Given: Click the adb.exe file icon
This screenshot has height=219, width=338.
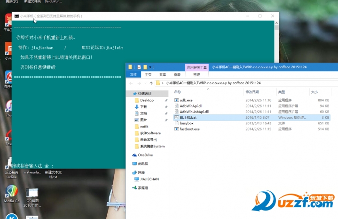Looking at the screenshot, I should pyautogui.click(x=177, y=100).
